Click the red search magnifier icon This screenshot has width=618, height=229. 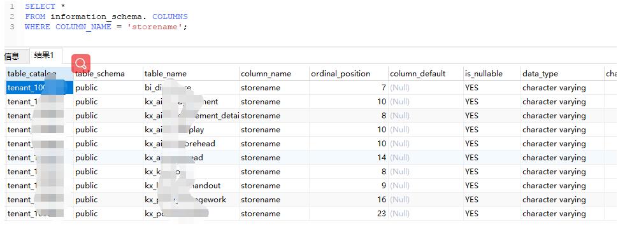[x=81, y=64]
